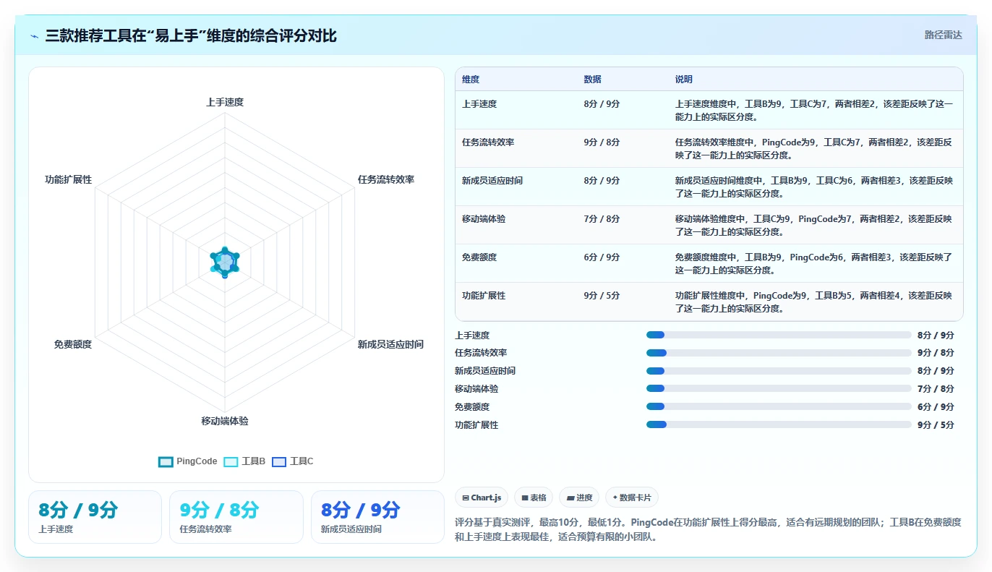Toggle 工具B legend swatch in radar chart
This screenshot has width=992, height=572.
tap(231, 461)
